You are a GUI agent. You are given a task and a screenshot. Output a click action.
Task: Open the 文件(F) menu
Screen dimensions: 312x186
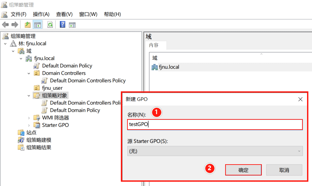[x=18, y=14]
